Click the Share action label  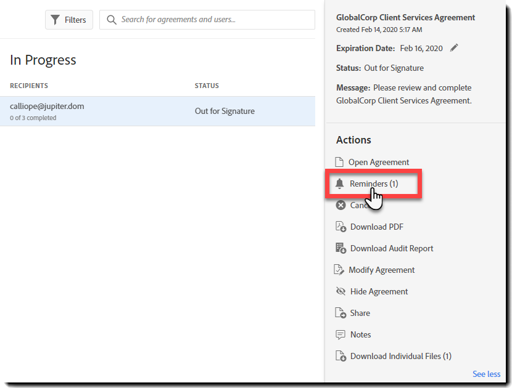(x=360, y=313)
